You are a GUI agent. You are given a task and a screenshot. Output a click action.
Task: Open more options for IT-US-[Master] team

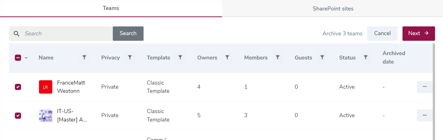(425, 115)
